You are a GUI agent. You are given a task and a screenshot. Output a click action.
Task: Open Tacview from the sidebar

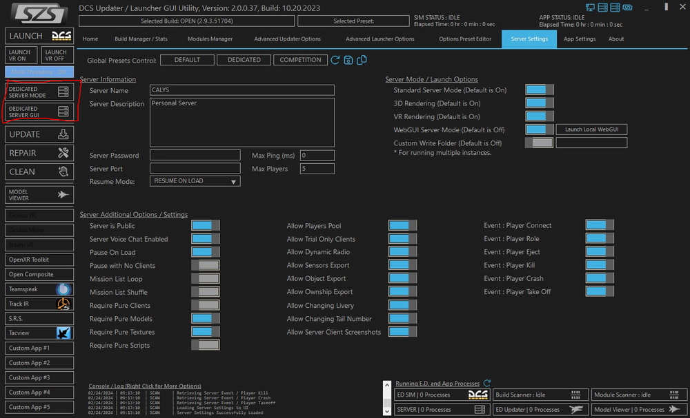pos(39,333)
